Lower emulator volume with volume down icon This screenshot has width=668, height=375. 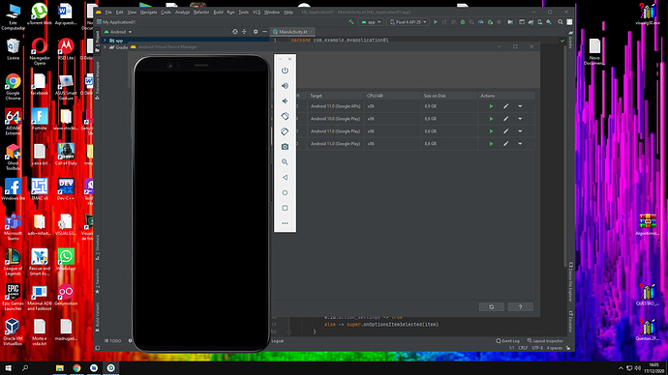(285, 101)
